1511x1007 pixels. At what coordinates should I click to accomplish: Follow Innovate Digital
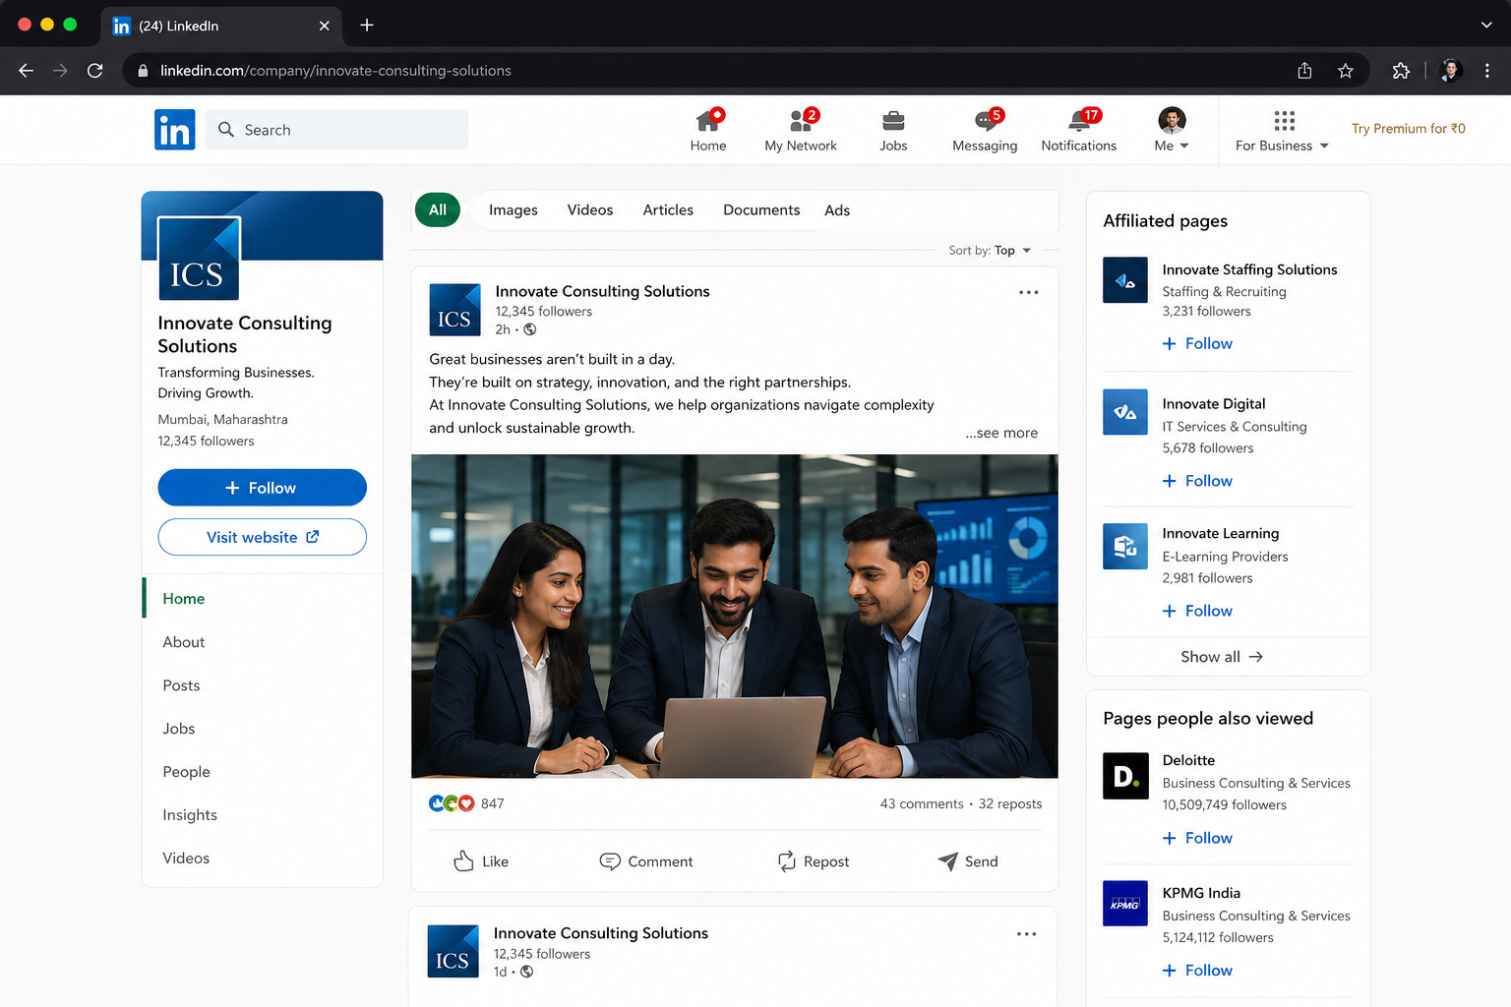coord(1197,481)
